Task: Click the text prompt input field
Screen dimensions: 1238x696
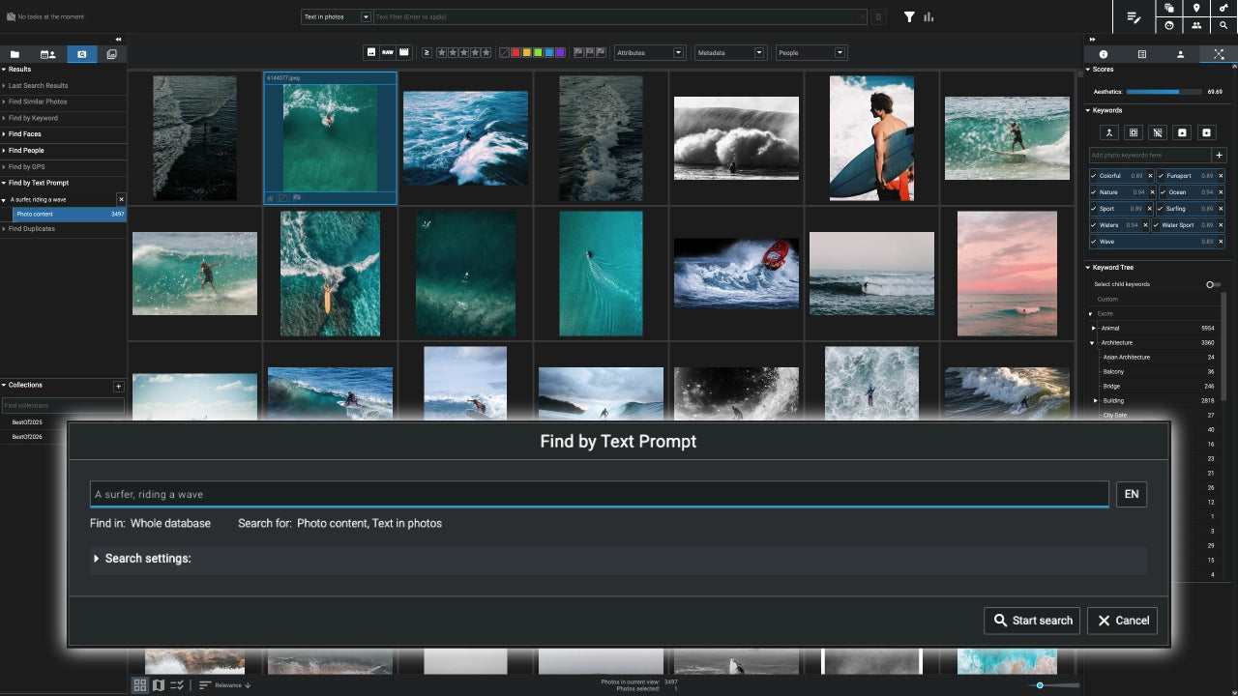Action: click(600, 494)
